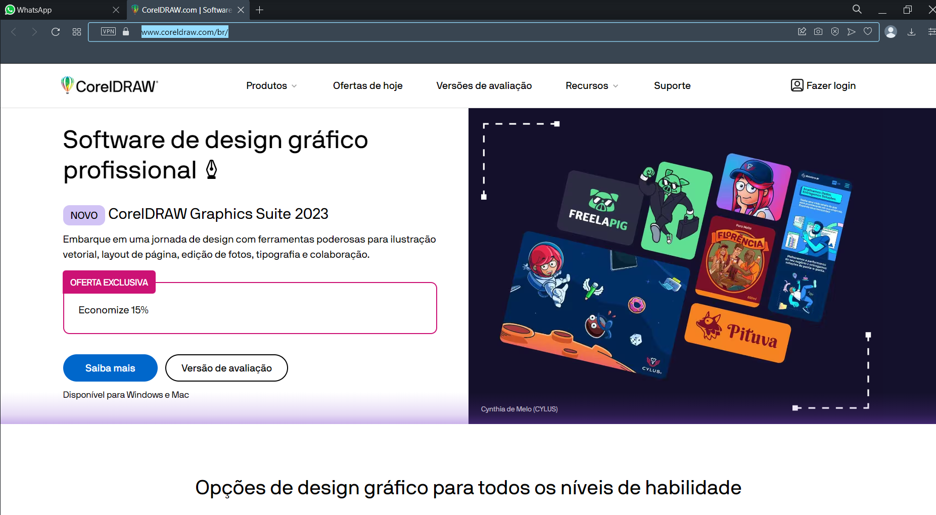Open a new tab with plus button

point(260,10)
